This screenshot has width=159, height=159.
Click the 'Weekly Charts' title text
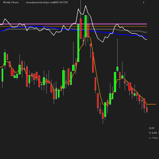pyautogui.click(x=11, y=2)
